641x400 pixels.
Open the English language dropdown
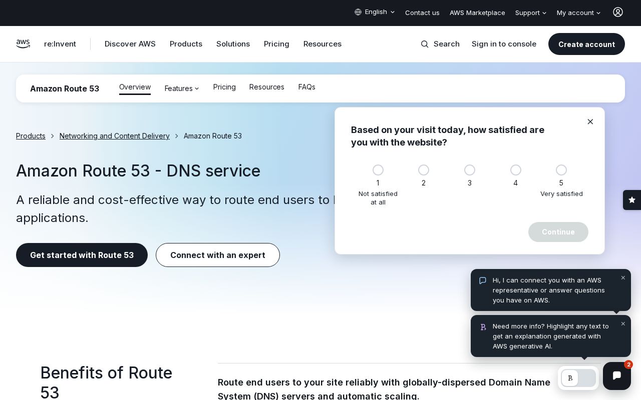(x=375, y=12)
